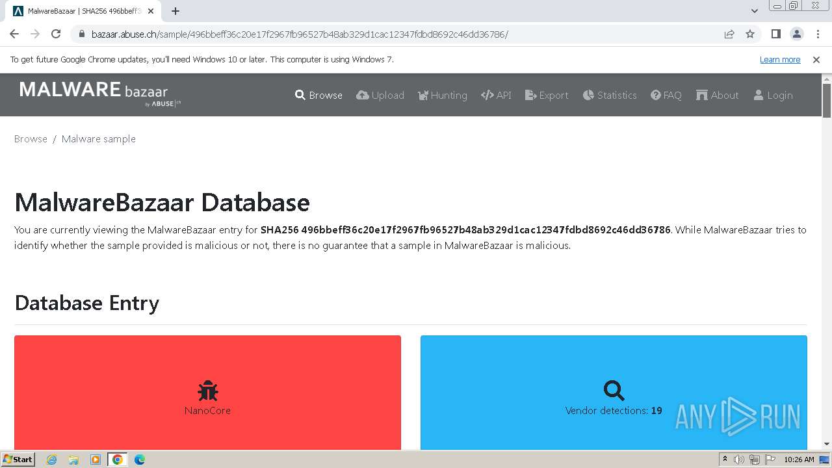Bookmark this page with star icon

click(750, 34)
